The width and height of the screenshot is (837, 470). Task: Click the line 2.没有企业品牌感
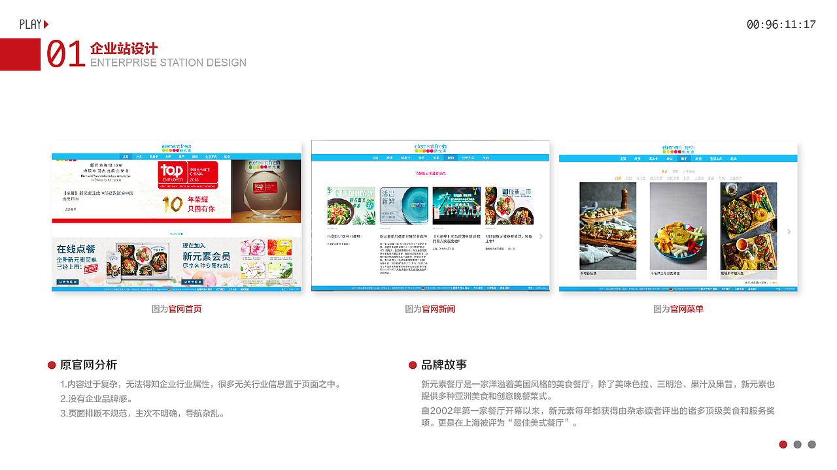coord(97,399)
